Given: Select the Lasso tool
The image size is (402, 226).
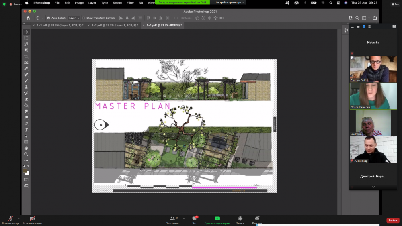Looking at the screenshot, I should click(26, 44).
